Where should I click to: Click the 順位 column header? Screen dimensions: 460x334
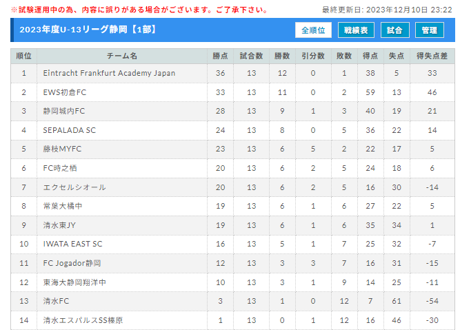point(23,56)
